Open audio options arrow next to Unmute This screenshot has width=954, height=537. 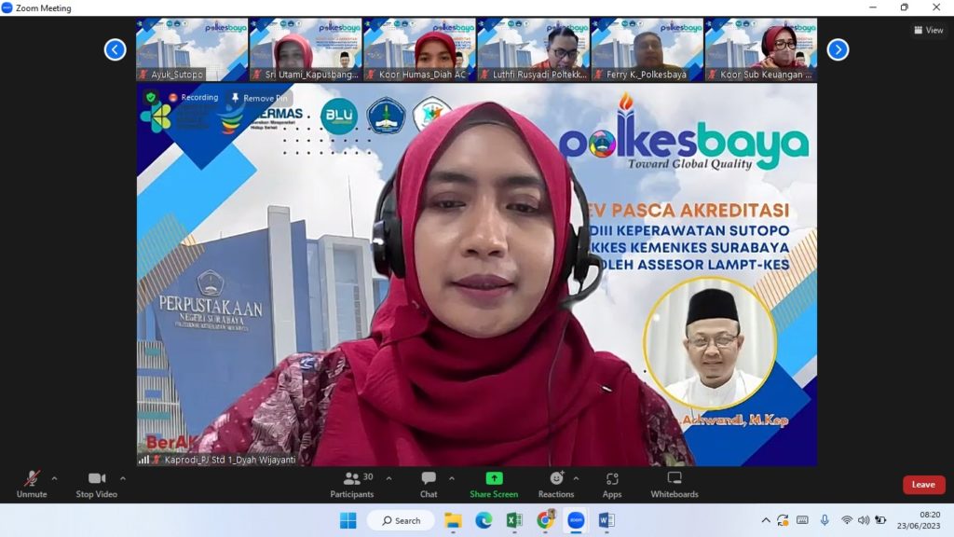point(55,478)
